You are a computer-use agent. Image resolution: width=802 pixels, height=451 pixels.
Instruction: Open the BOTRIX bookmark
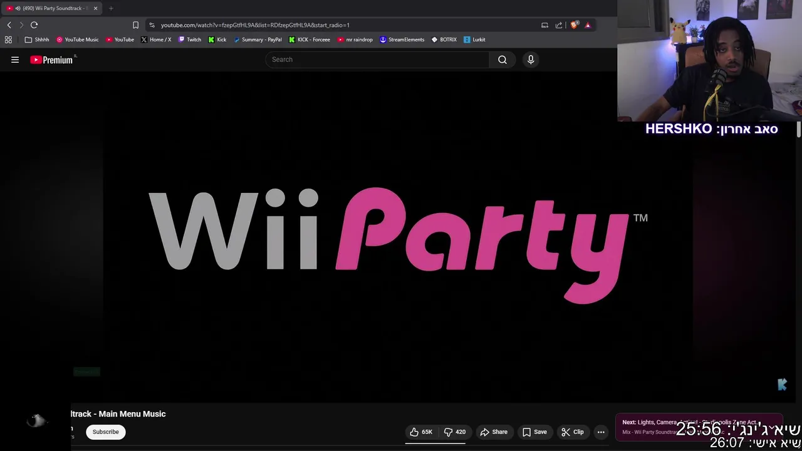tap(444, 39)
